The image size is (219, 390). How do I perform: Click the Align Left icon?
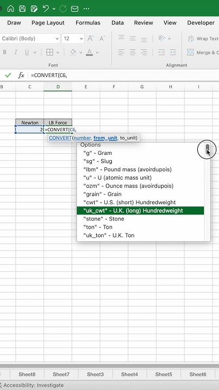tap(121, 52)
